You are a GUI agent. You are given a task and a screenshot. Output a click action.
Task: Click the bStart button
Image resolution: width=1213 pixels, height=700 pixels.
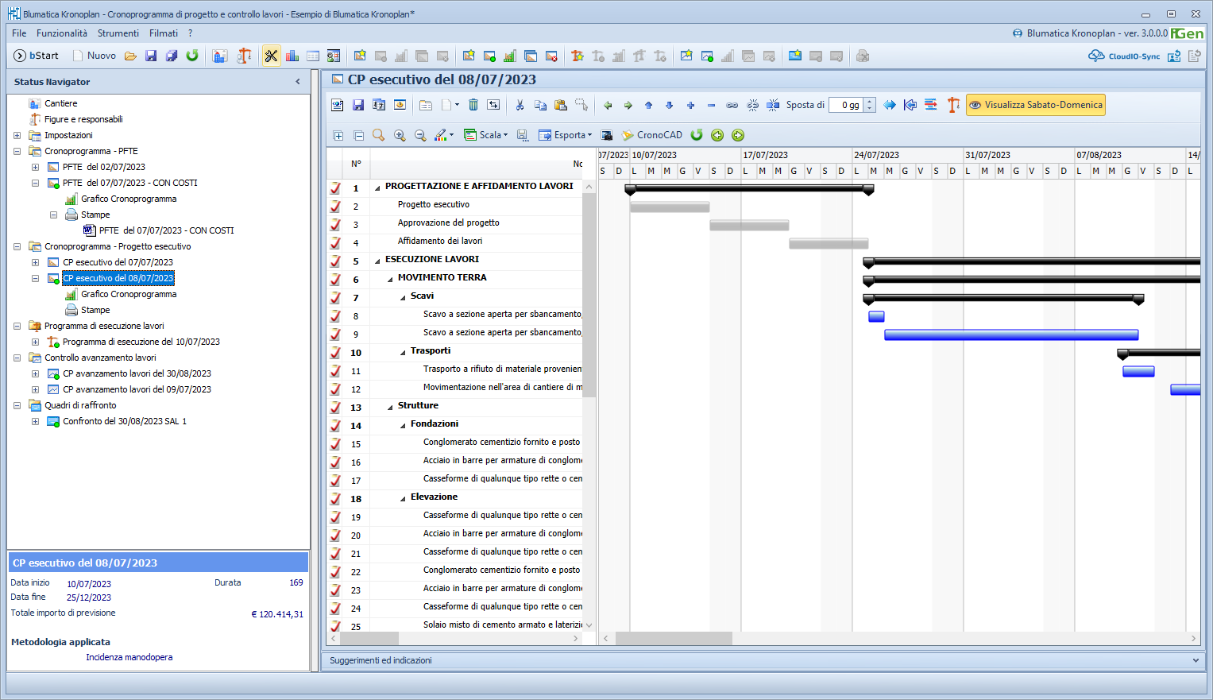(37, 56)
